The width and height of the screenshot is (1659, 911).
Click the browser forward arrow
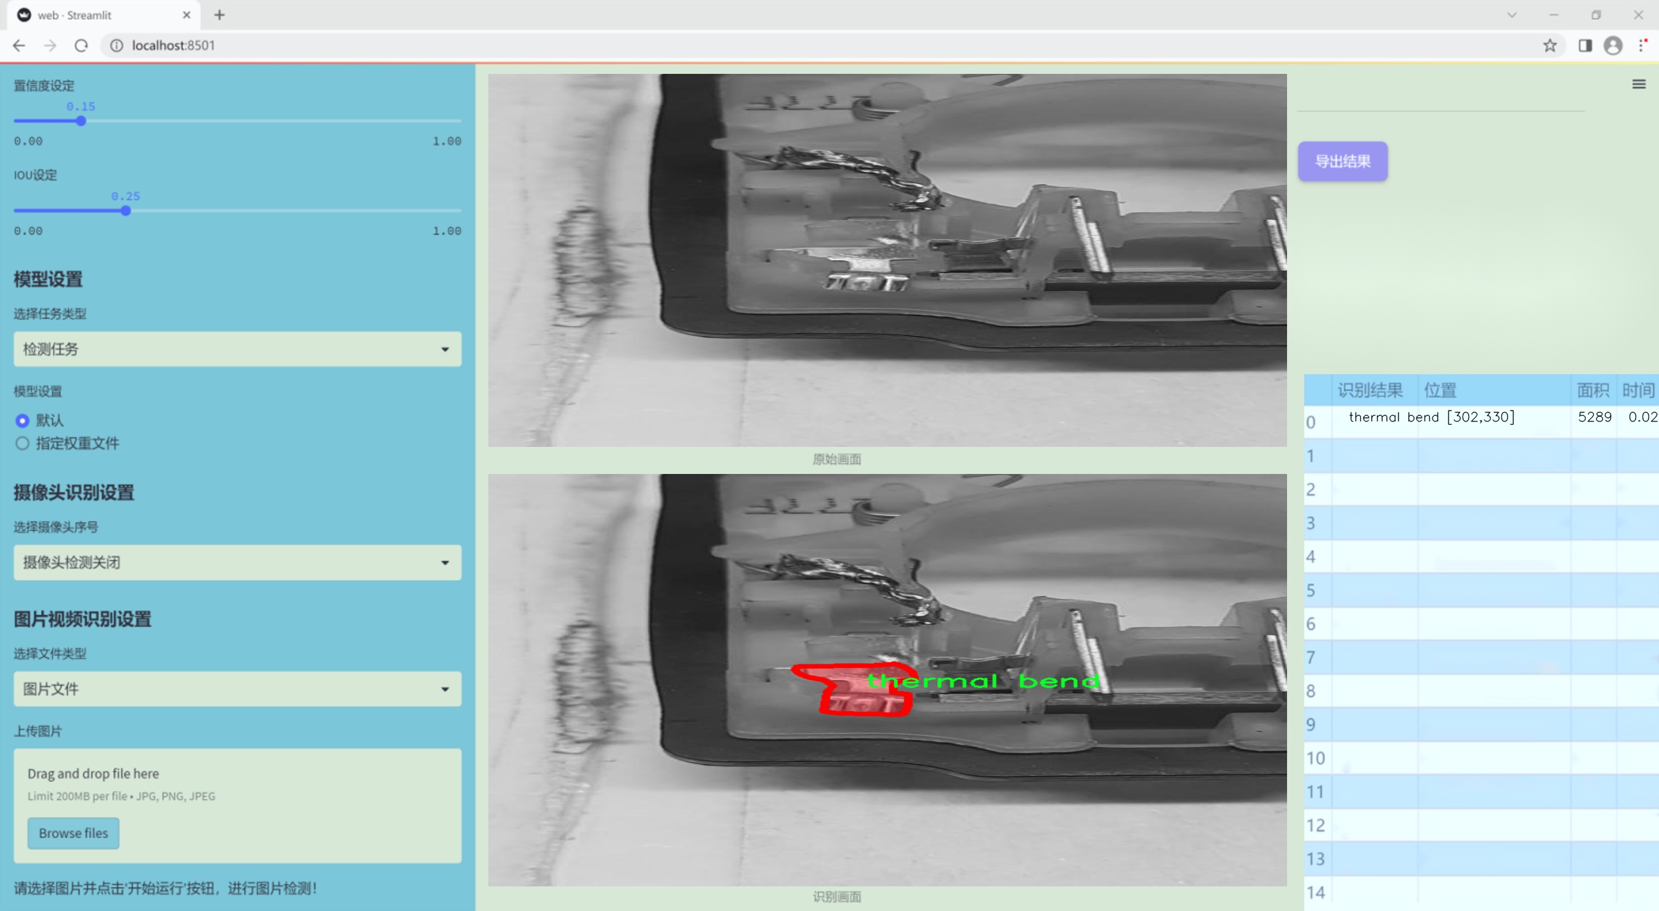(x=50, y=46)
